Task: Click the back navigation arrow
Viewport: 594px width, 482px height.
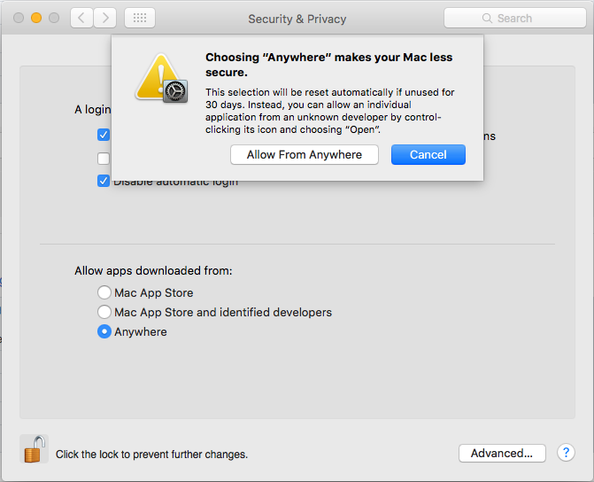Action: pos(81,18)
